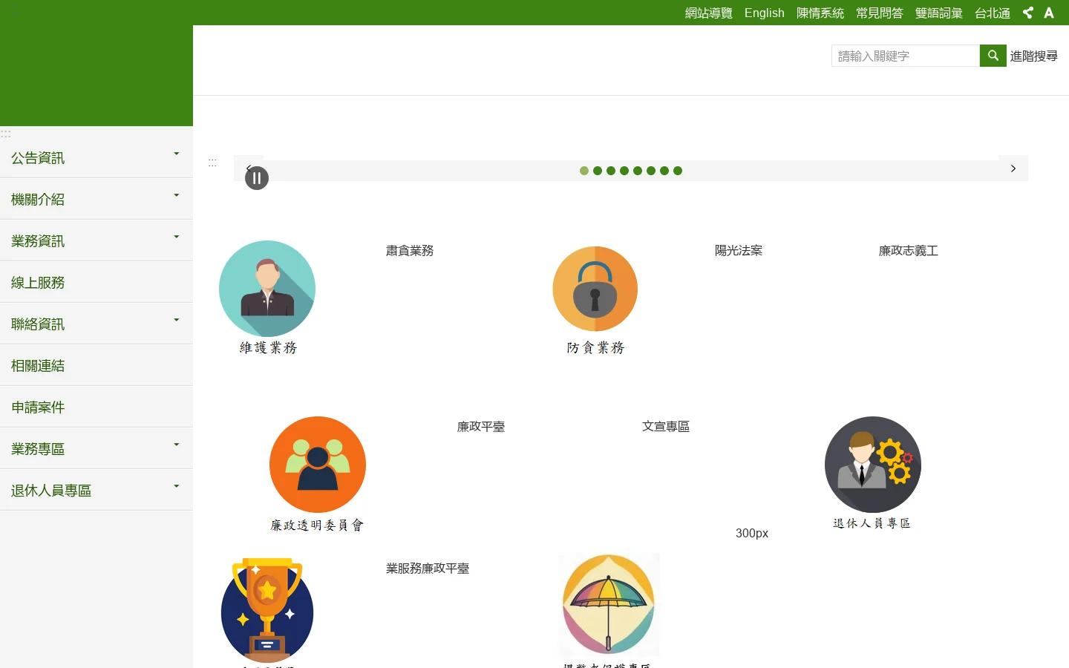Expand the 業務資訊 sidebar menu

coord(97,240)
